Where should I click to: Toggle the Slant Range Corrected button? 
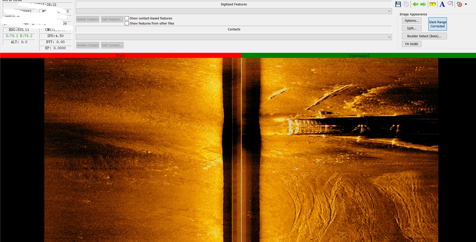pyautogui.click(x=437, y=24)
